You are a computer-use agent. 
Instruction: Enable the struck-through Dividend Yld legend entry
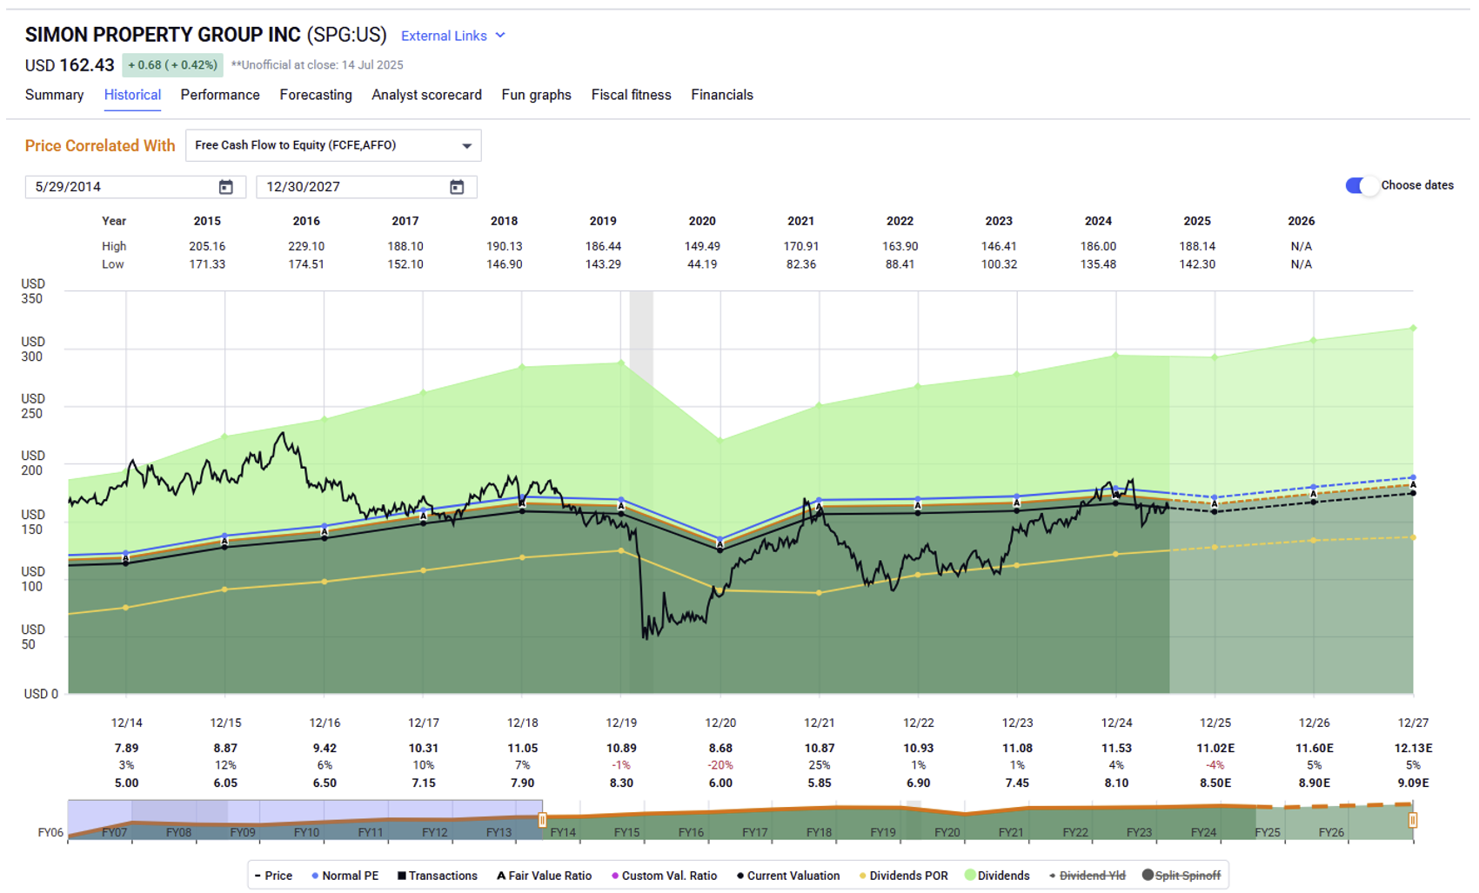pyautogui.click(x=1087, y=876)
